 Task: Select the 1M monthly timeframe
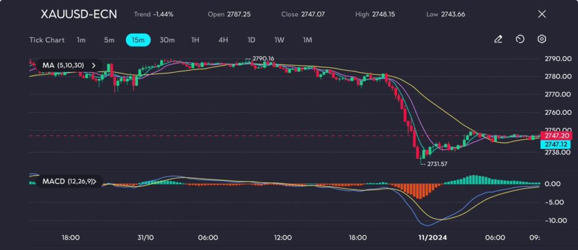click(x=308, y=40)
